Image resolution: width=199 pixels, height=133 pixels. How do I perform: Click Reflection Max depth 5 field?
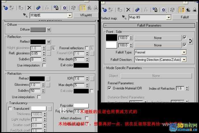pos(79,59)
